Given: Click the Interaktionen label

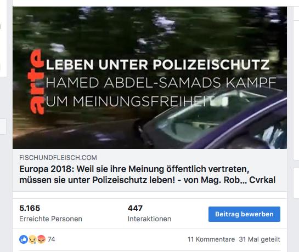Looking at the screenshot, I should [x=149, y=219].
